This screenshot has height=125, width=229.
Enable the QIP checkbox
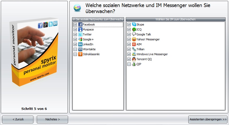click(x=129, y=64)
